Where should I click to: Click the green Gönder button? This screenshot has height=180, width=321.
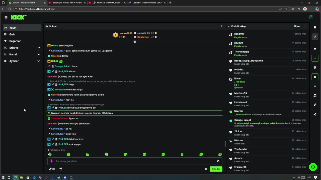(216, 169)
